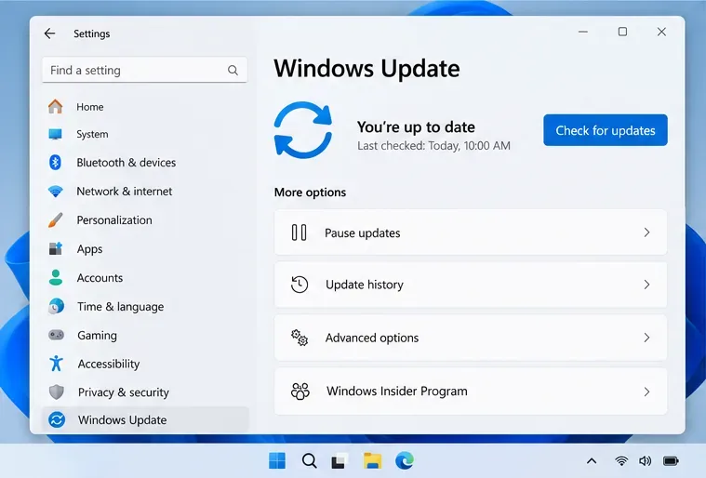Expand Pause updates chevron
The height and width of the screenshot is (478, 706).
[647, 232]
